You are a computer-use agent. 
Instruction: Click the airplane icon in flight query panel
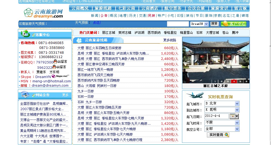(195, 95)
